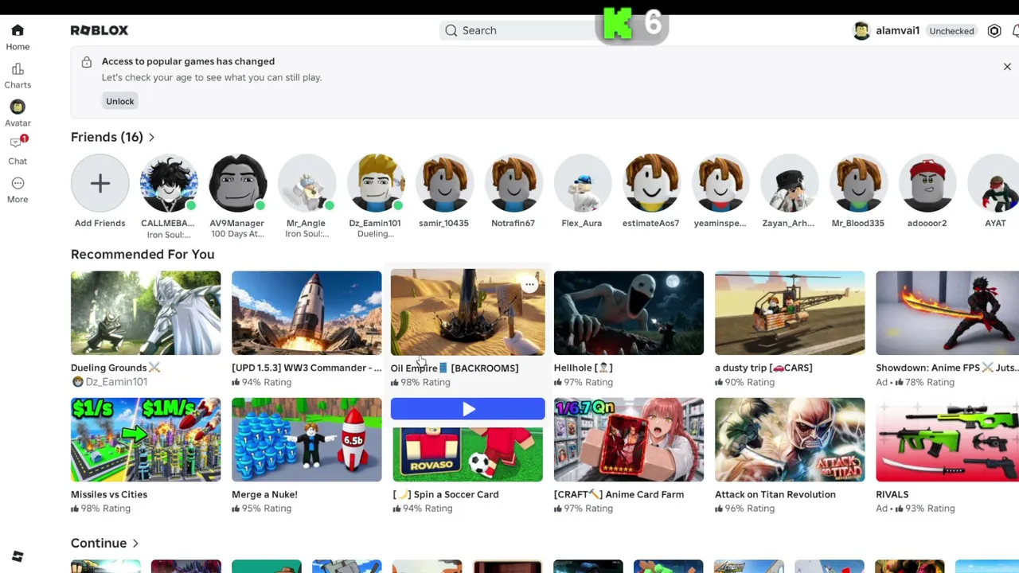Open friend Mr_Angle avatar
Screen dimensions: 1019x573
[x=306, y=184]
